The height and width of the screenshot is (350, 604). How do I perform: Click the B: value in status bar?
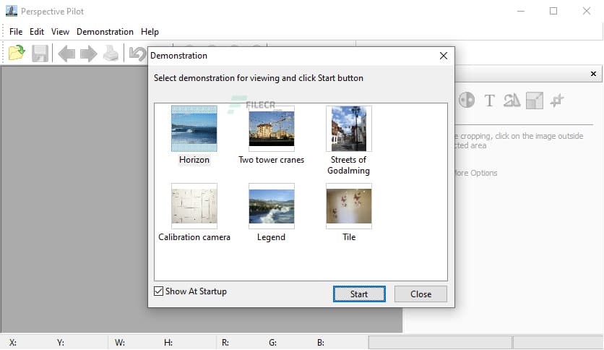pos(321,343)
